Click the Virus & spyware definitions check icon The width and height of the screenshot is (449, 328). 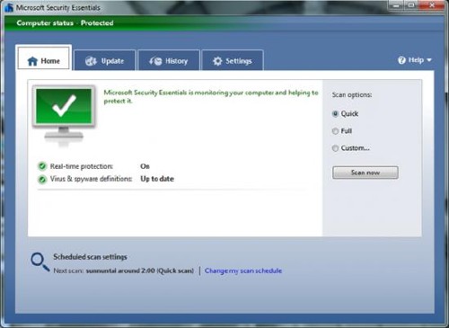pos(42,179)
